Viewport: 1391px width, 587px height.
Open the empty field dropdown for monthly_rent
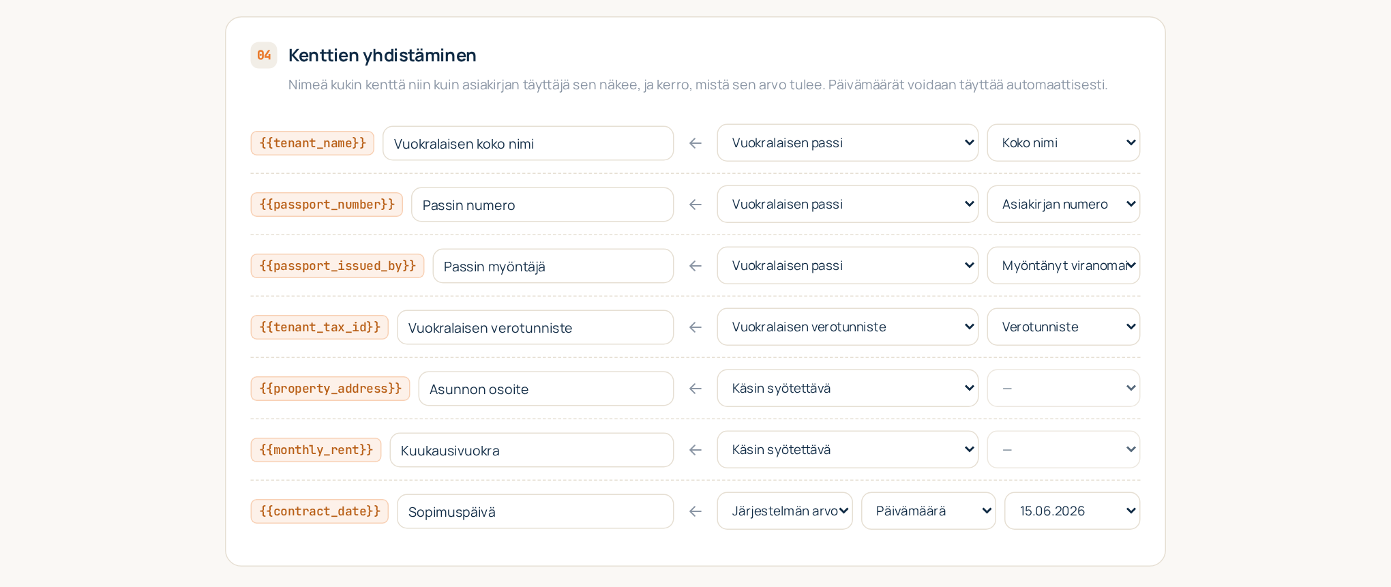[1064, 449]
